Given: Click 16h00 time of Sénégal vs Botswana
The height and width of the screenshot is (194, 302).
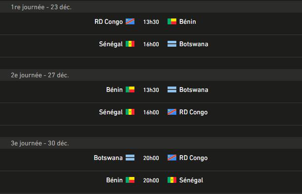Looking at the screenshot, I should [x=151, y=44].
